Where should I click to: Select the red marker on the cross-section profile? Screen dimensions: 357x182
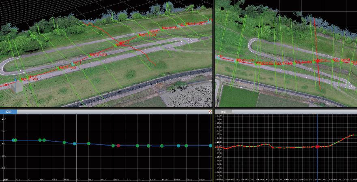point(317,147)
